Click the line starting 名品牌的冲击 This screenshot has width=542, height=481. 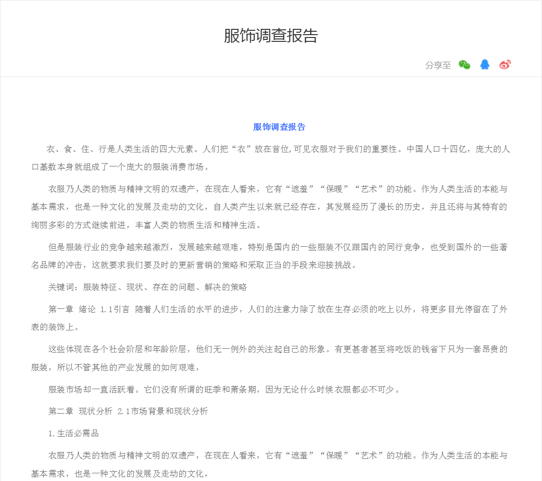194,265
